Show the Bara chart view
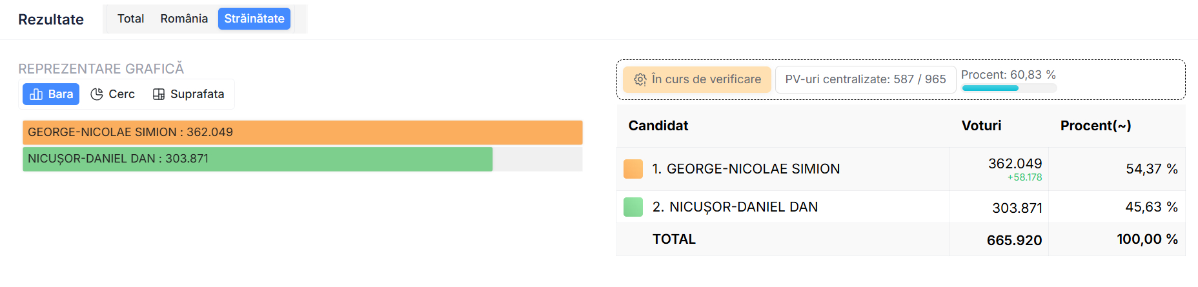Image resolution: width=1198 pixels, height=287 pixels. (51, 94)
